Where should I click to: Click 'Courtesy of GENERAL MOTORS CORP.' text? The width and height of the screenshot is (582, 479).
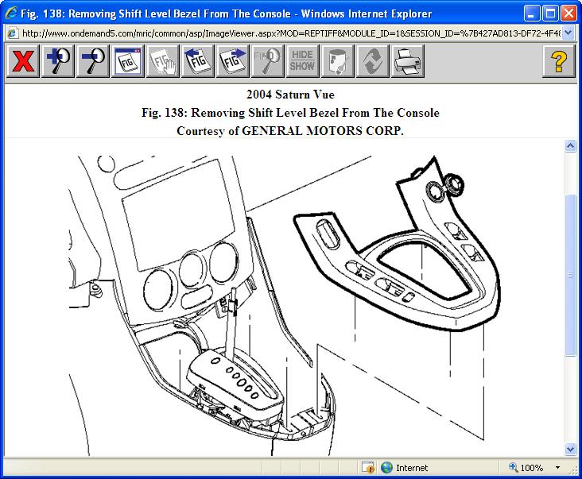[x=290, y=131]
